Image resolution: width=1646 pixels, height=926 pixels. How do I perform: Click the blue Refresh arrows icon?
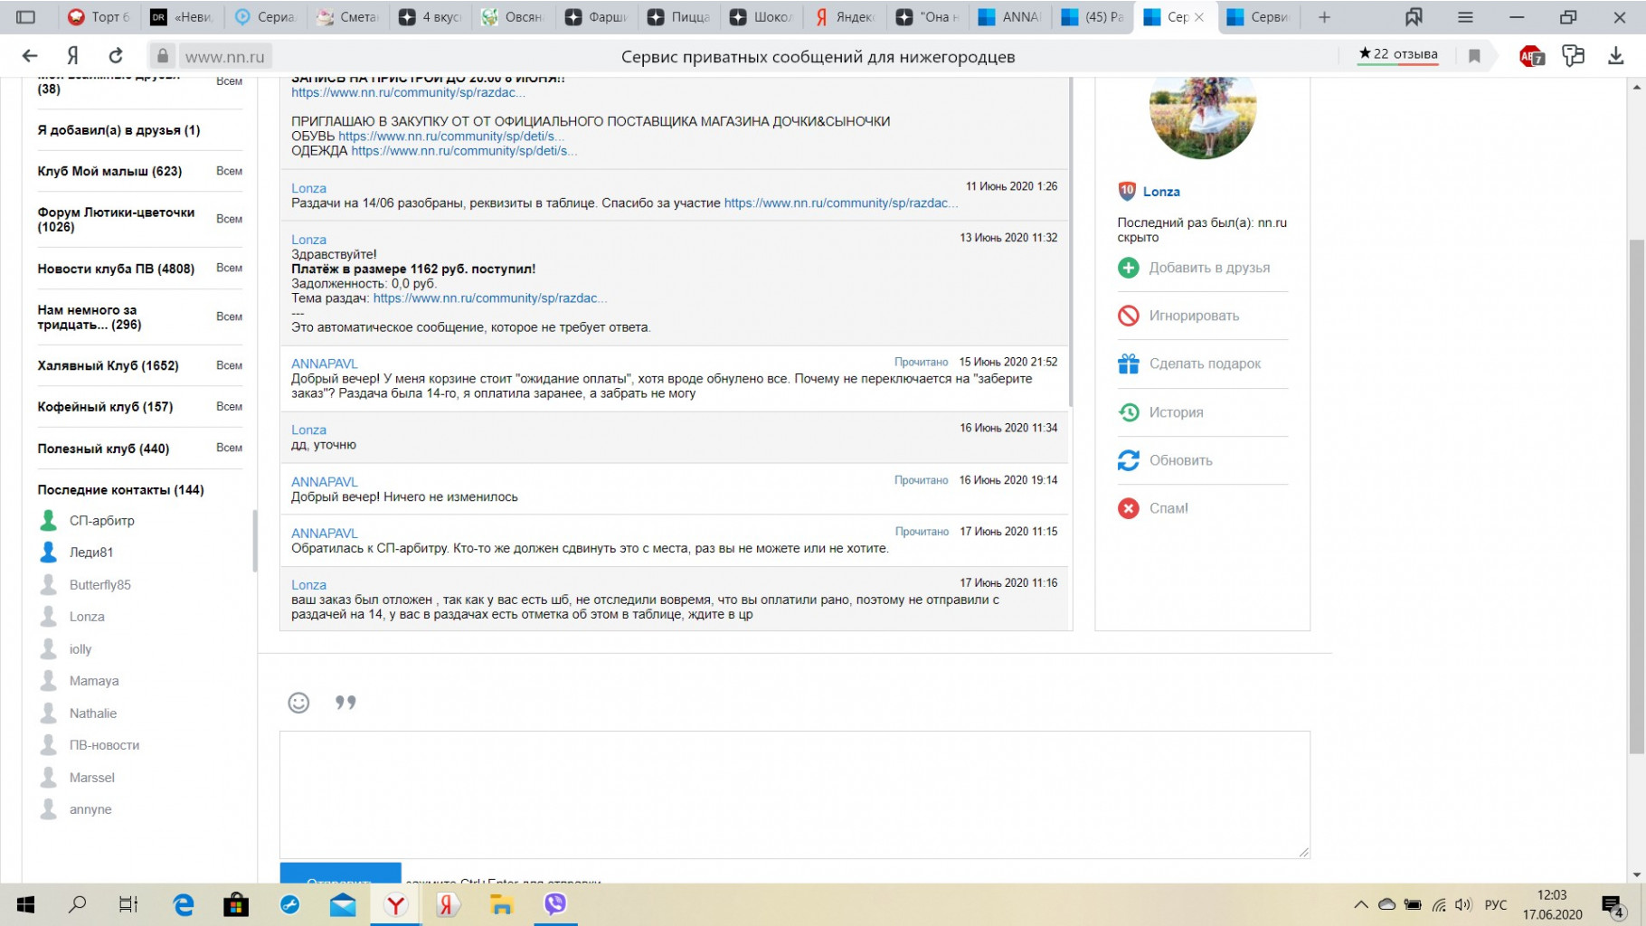(1128, 460)
